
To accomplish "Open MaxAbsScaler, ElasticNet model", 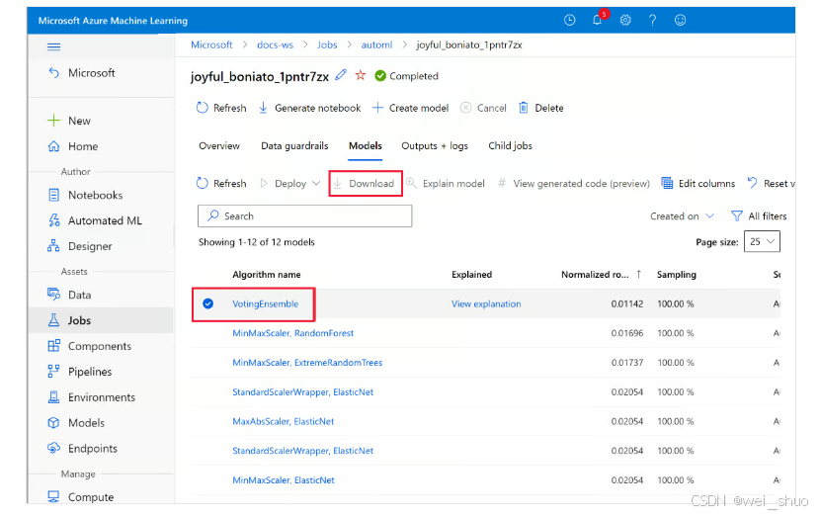I will point(283,421).
